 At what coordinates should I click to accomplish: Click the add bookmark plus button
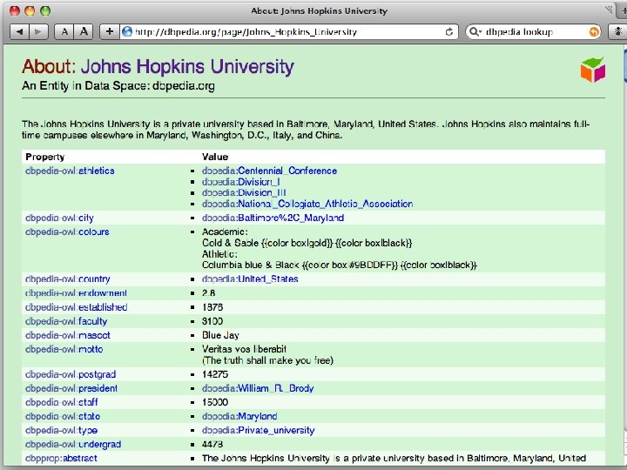coord(110,30)
